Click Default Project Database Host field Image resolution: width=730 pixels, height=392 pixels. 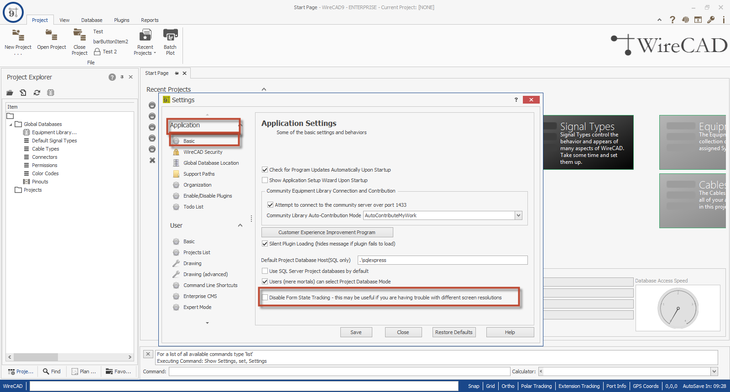coord(443,260)
